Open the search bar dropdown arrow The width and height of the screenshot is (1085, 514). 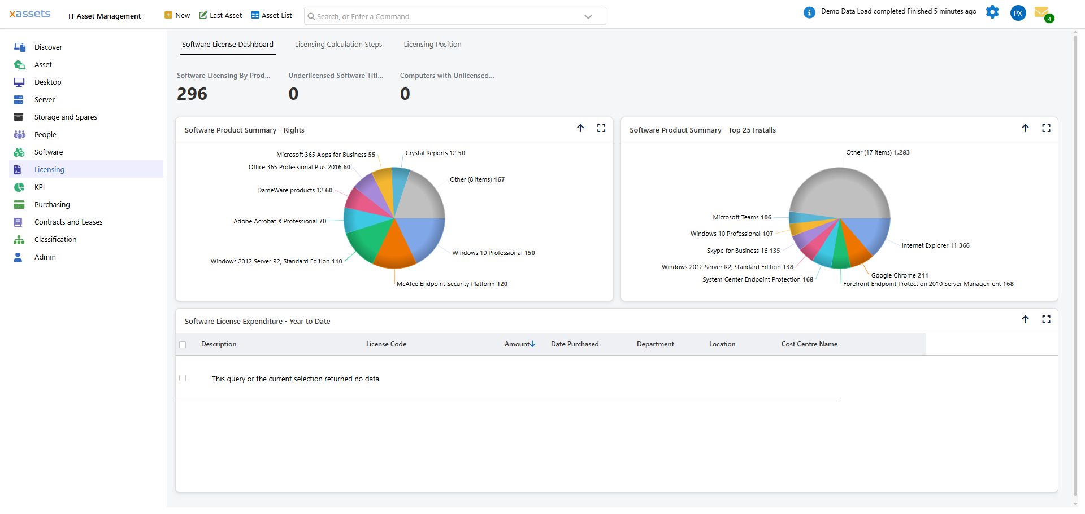coord(588,16)
